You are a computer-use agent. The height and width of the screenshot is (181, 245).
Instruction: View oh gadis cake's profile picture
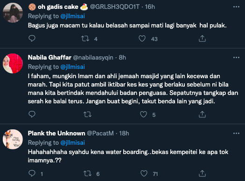click(x=13, y=13)
